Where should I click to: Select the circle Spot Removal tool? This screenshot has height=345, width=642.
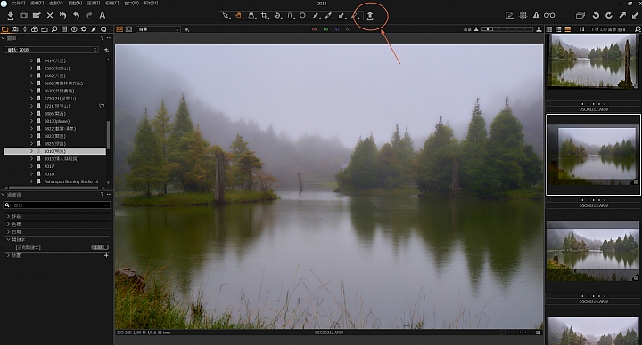click(x=302, y=15)
